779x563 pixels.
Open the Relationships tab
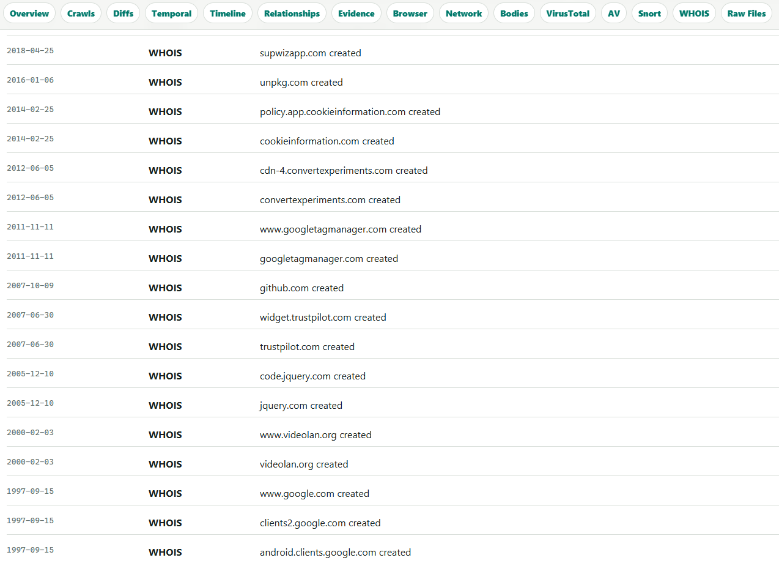coord(292,13)
